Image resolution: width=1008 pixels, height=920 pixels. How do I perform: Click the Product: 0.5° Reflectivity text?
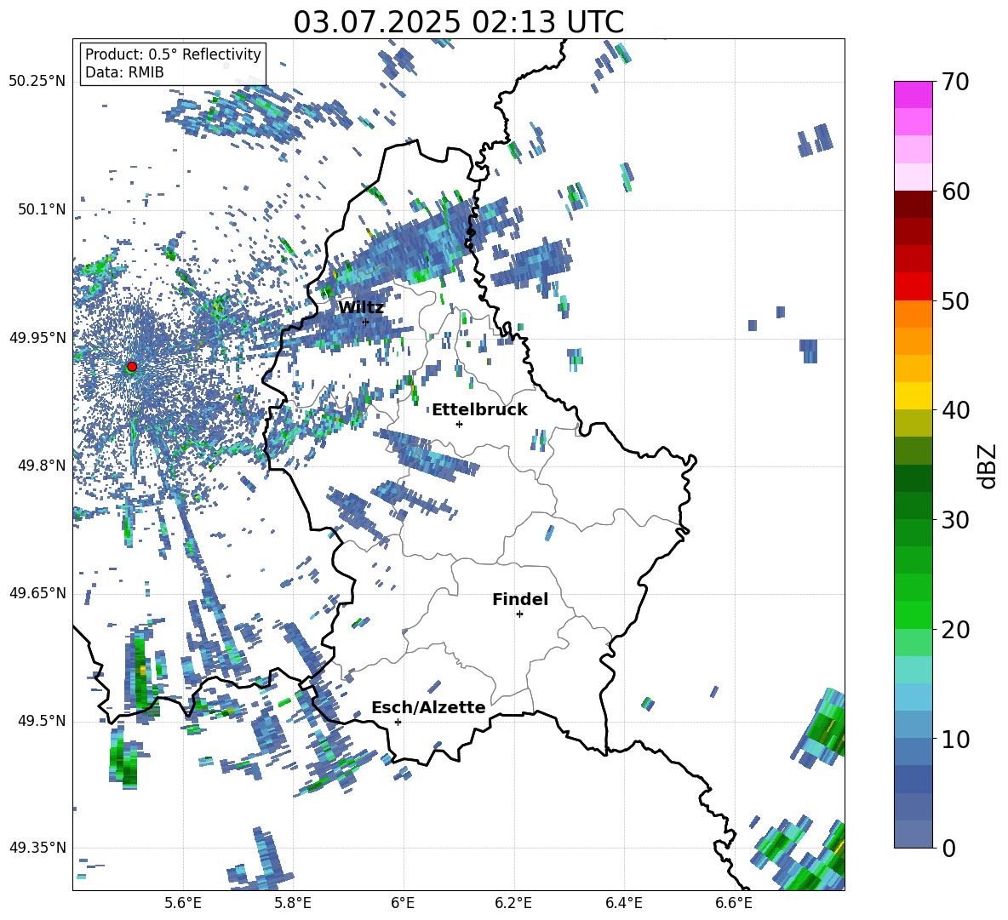click(x=173, y=54)
